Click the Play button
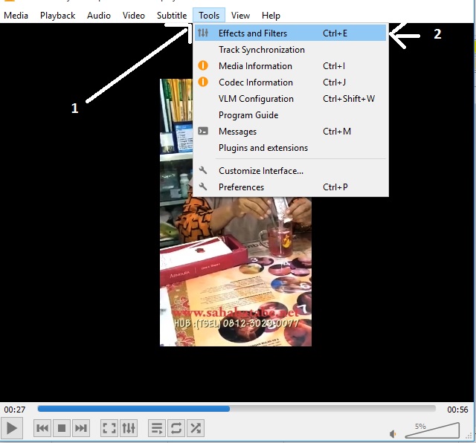Screen dimensions: 476x443 click(x=12, y=428)
